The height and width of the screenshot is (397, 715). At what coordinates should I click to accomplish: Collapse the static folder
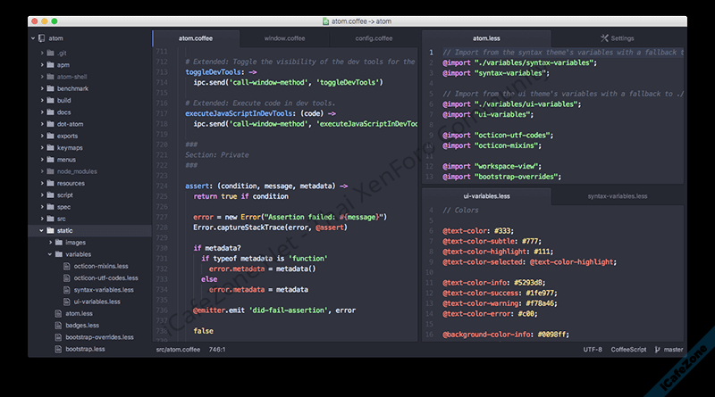41,230
